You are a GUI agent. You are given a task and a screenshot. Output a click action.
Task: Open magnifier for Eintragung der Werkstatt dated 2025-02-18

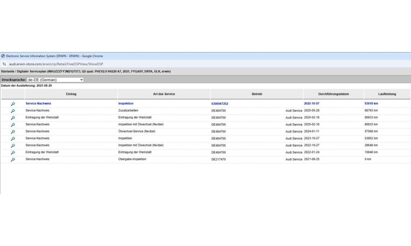click(13, 118)
